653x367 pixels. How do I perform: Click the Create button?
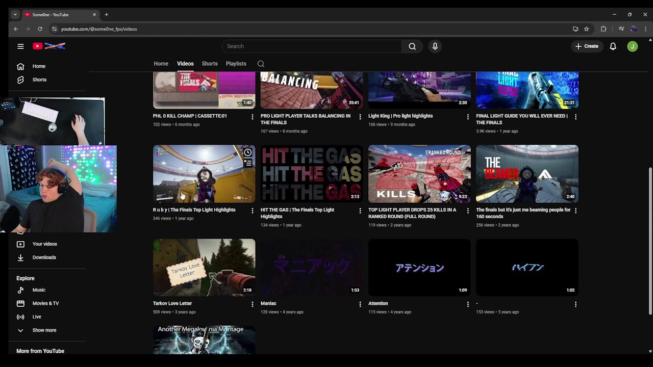coord(587,46)
